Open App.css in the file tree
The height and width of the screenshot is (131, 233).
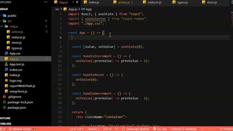(15, 53)
